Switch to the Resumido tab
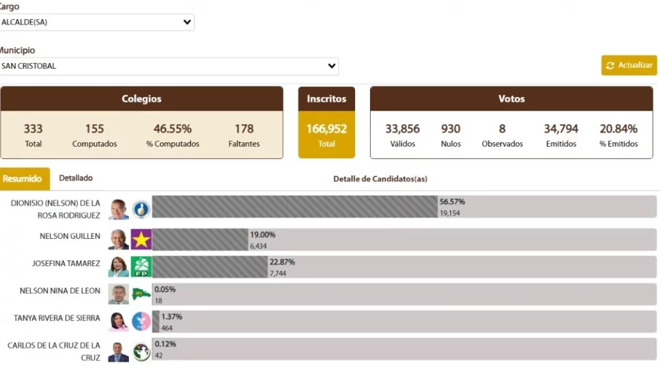Screen dimensions: 660x370 22,179
